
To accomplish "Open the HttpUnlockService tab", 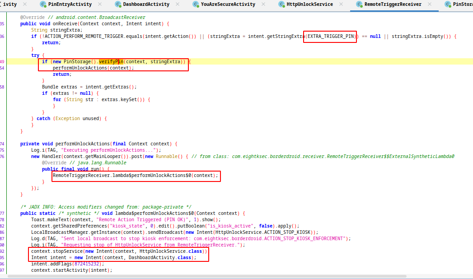I will (309, 5).
